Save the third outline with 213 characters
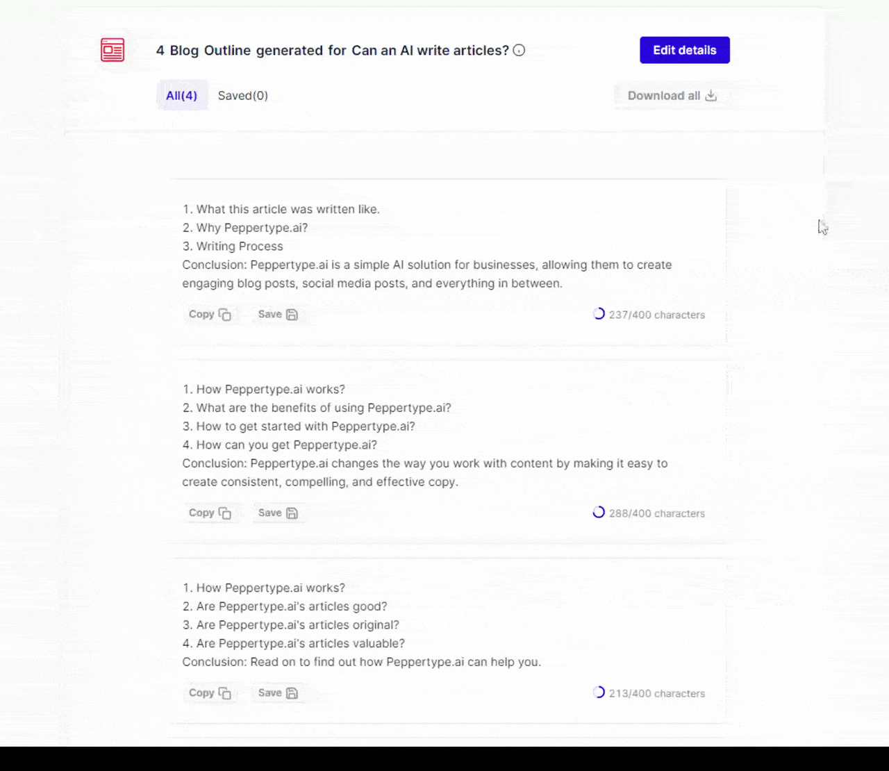This screenshot has height=771, width=889. (278, 693)
